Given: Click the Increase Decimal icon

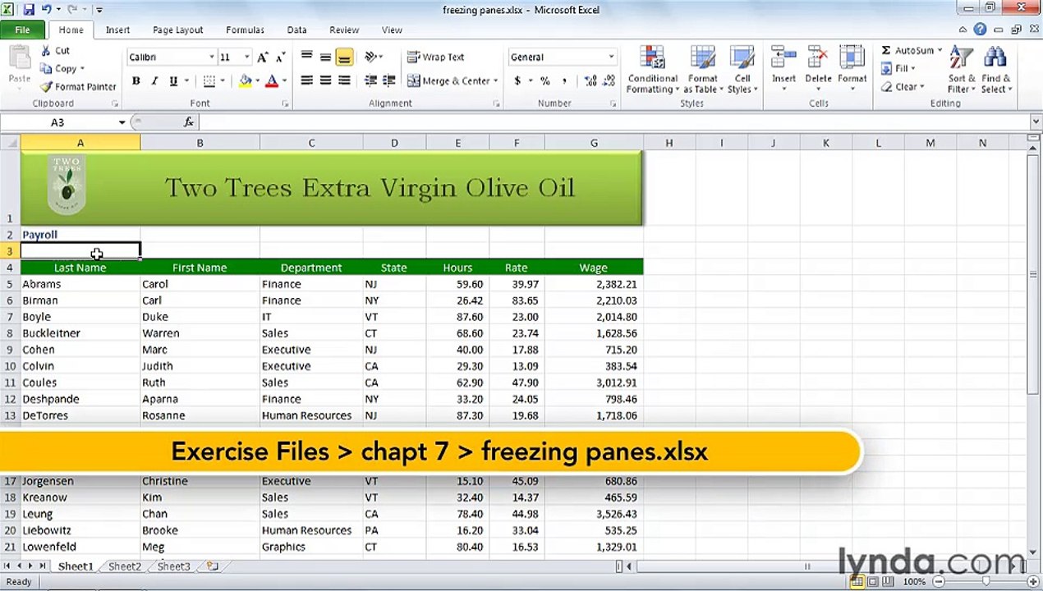Looking at the screenshot, I should click(x=590, y=80).
